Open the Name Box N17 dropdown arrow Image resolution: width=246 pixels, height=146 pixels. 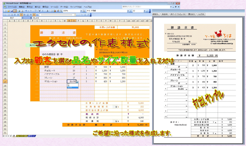(22, 18)
